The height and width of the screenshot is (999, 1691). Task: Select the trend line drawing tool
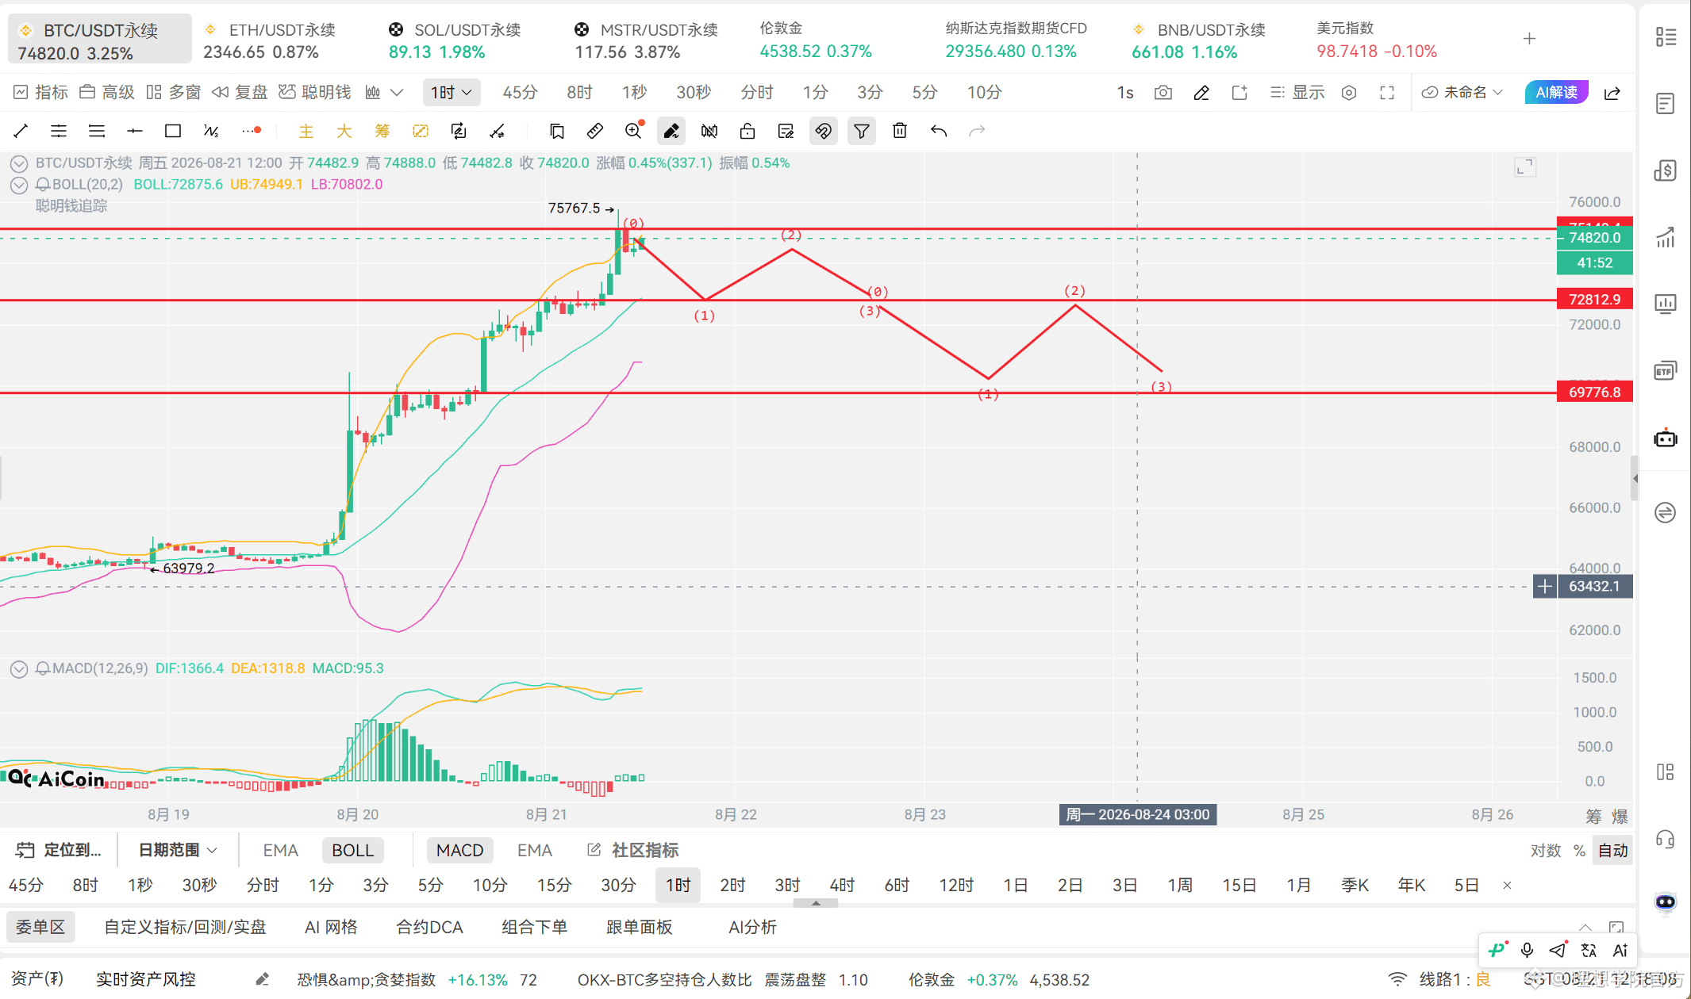tap(21, 132)
